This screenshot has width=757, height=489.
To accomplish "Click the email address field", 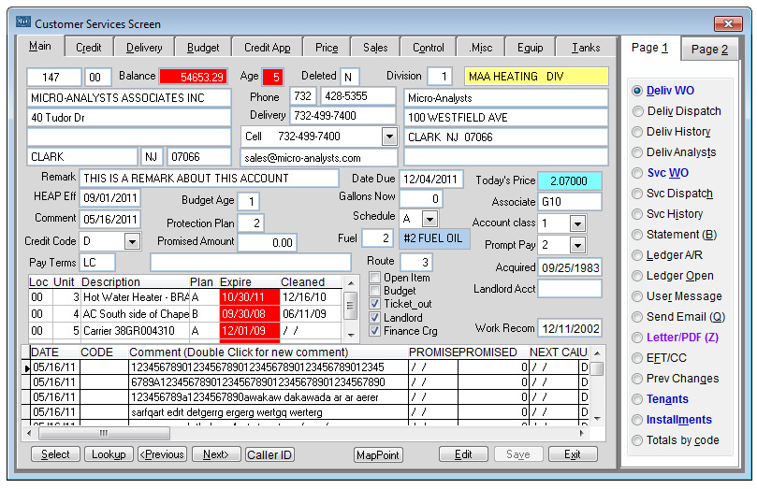I will click(x=319, y=158).
